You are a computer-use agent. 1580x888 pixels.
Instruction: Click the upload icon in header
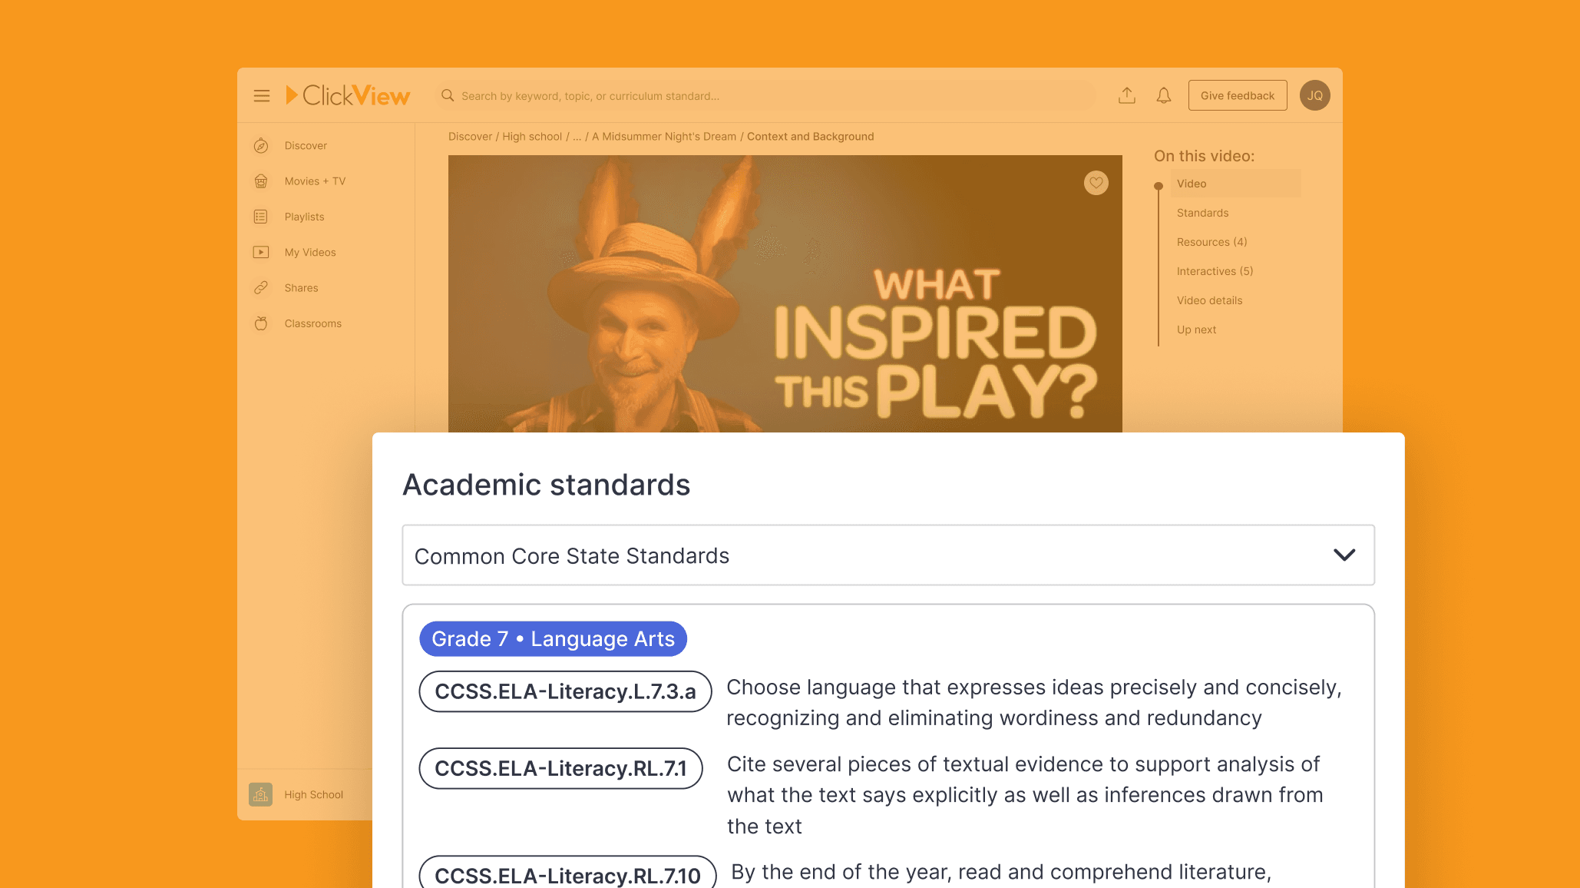tap(1127, 96)
